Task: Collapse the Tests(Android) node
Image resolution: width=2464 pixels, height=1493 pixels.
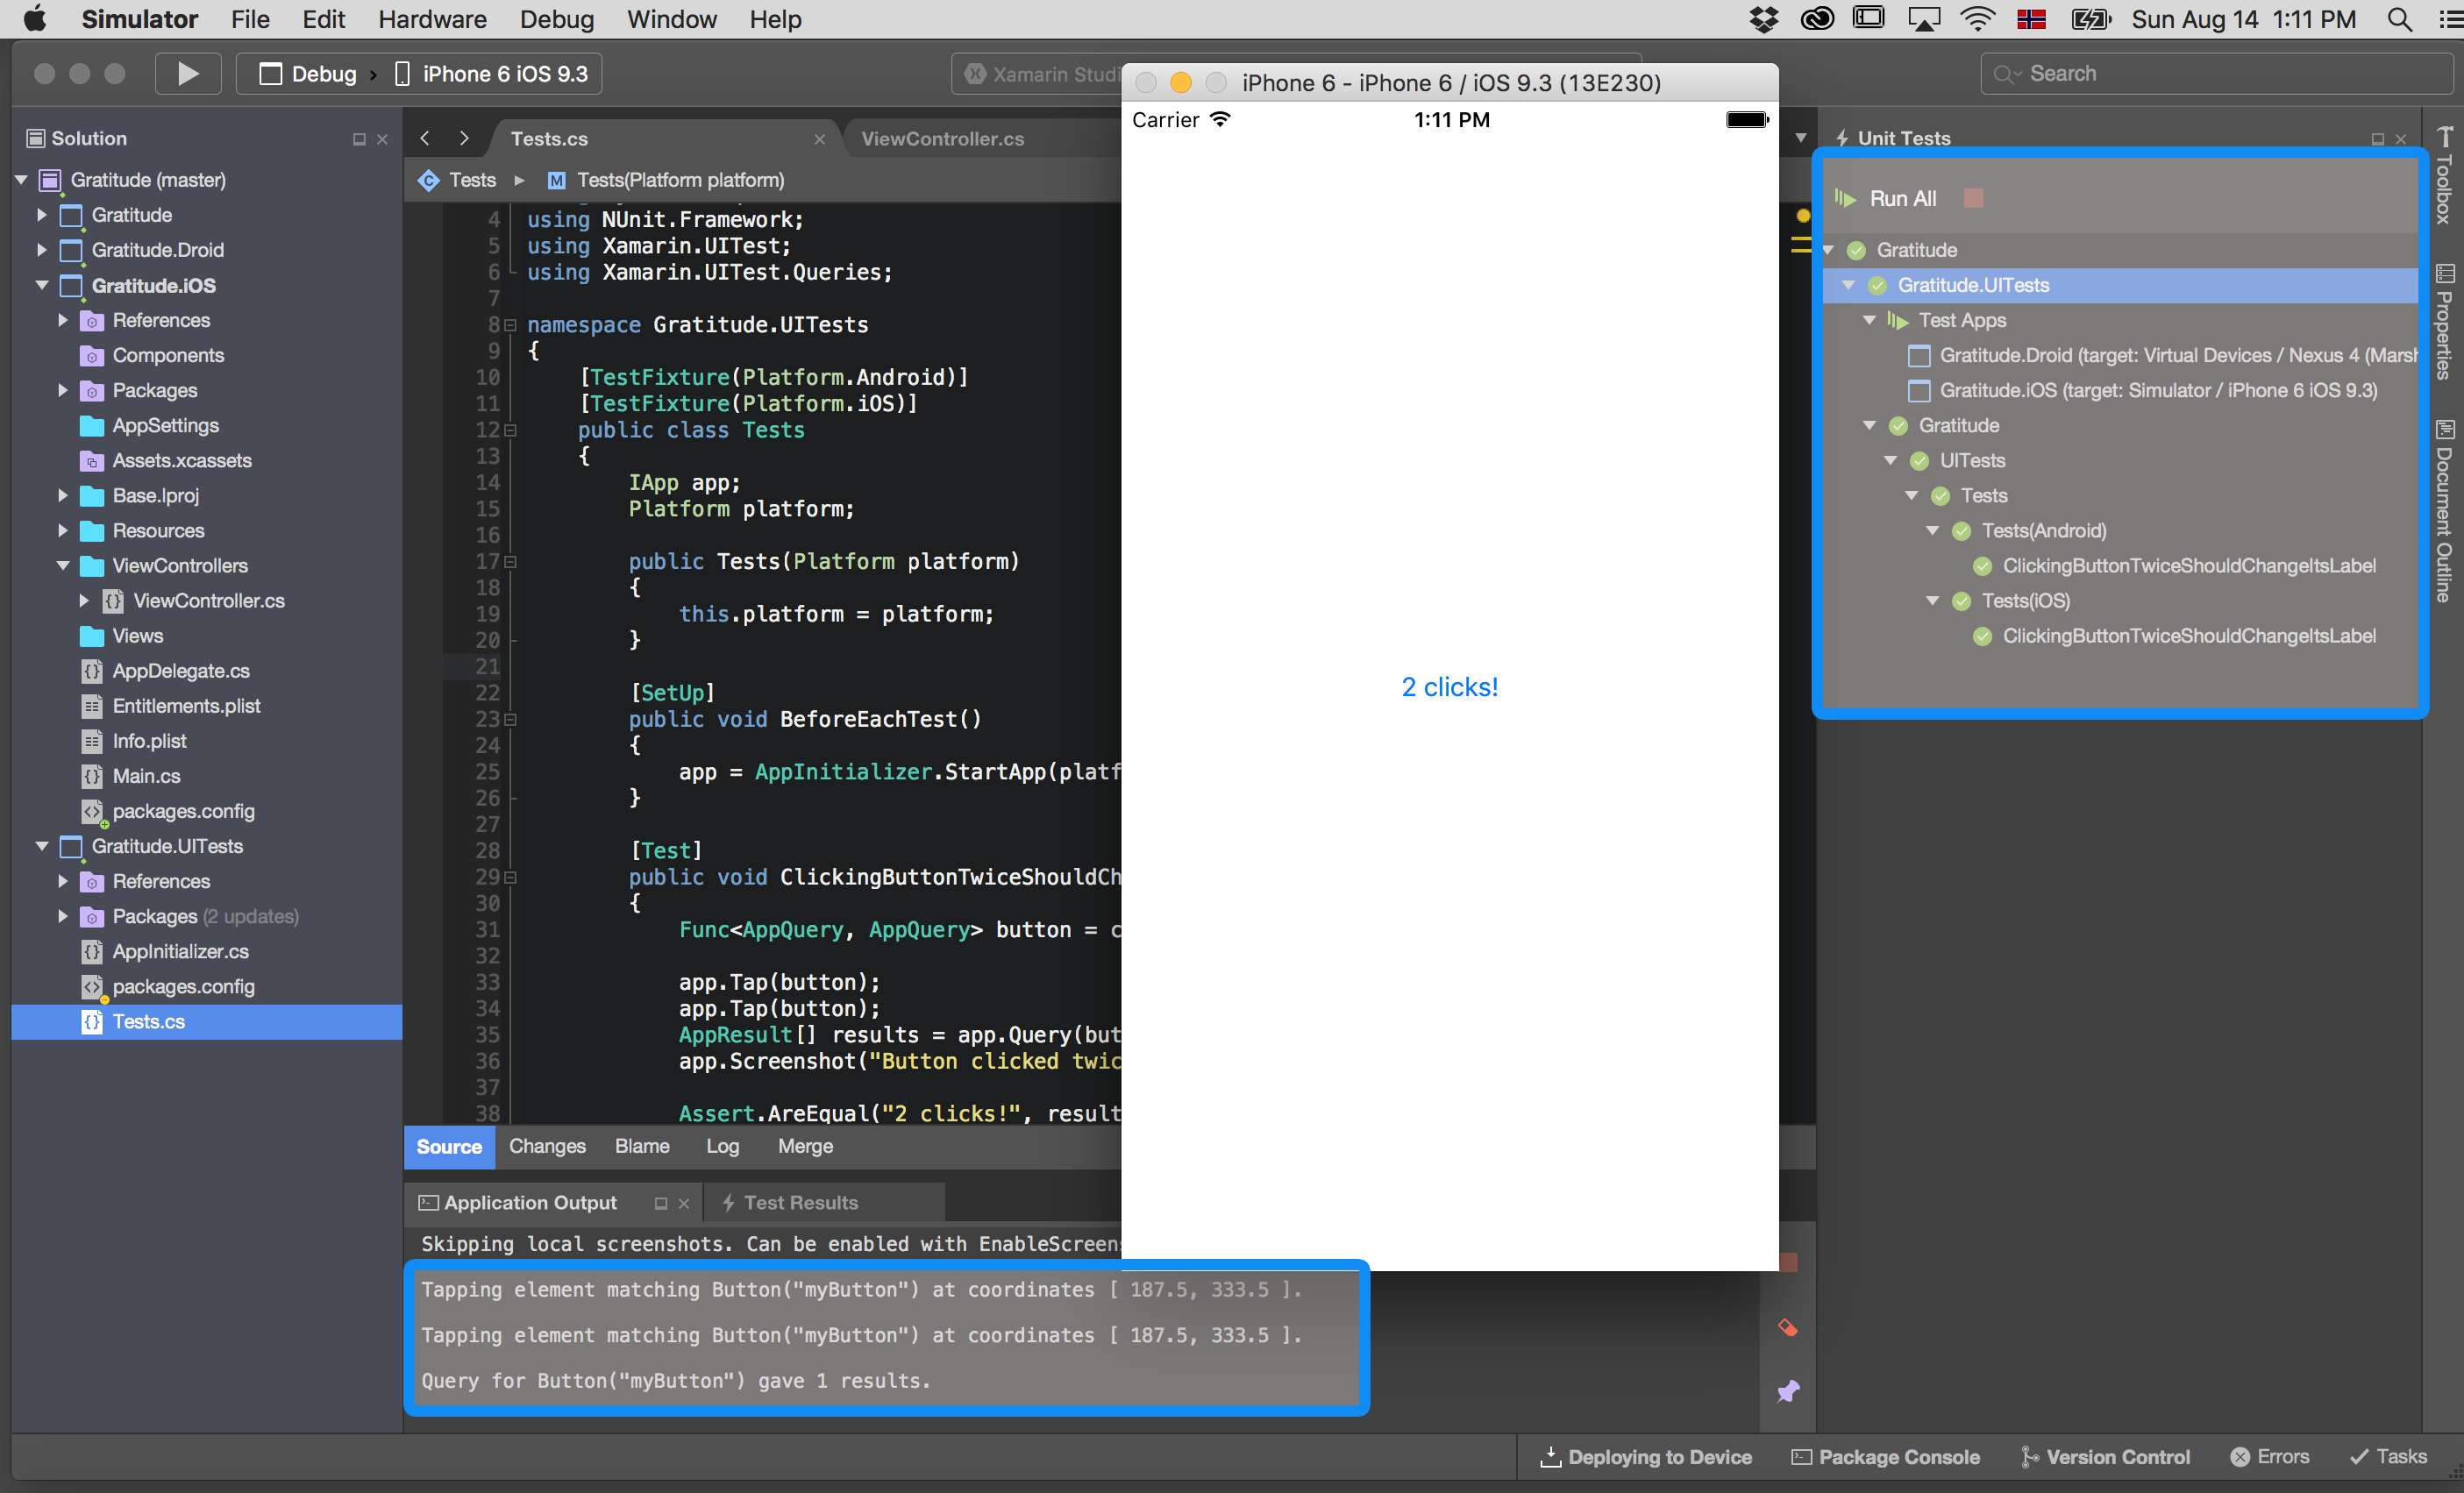Action: [x=1932, y=530]
